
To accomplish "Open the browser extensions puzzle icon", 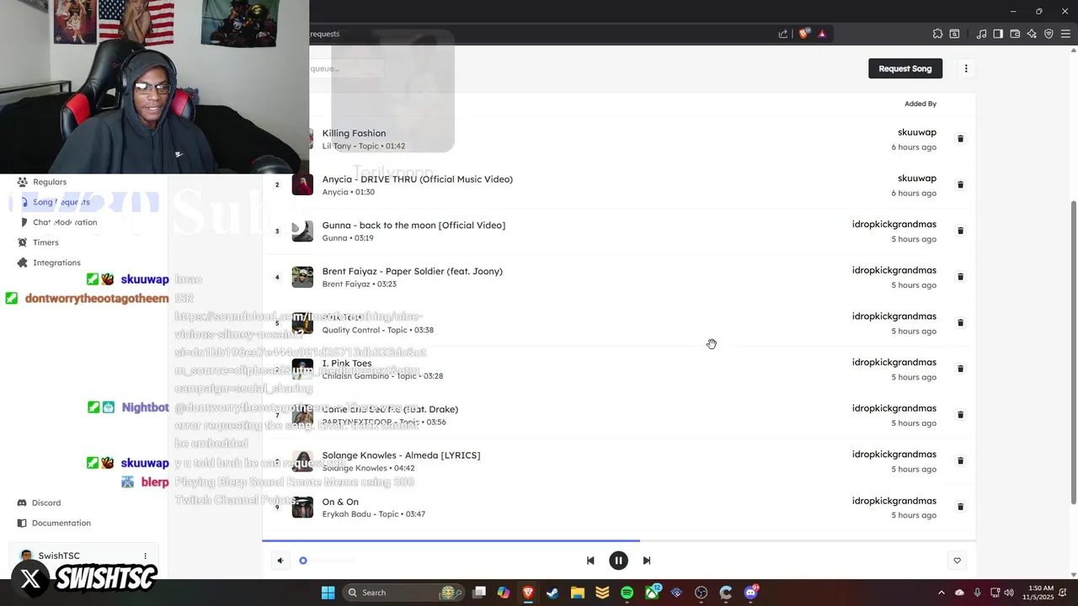I will coord(937,34).
